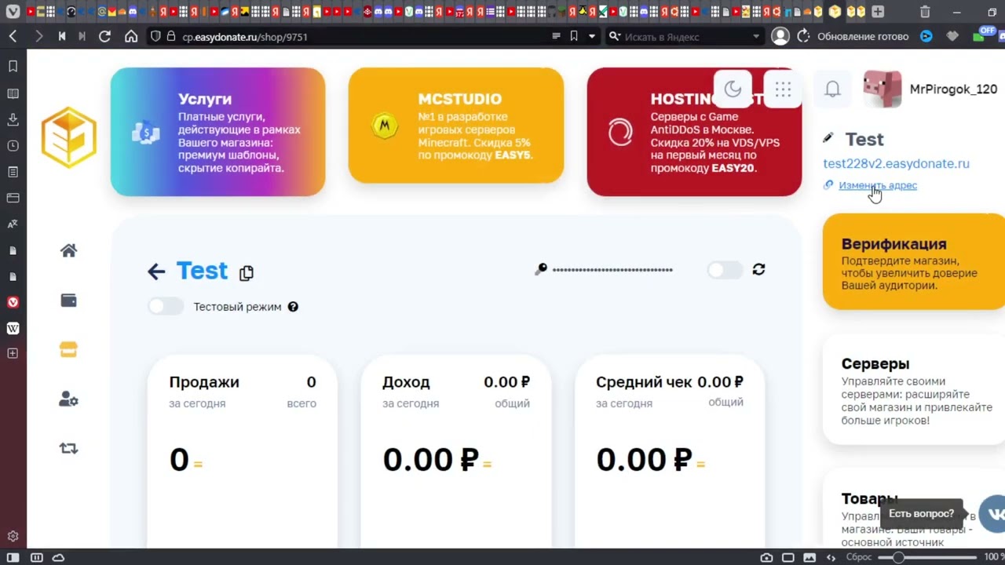Open VK support chat button
The image size is (1005, 565).
994,514
